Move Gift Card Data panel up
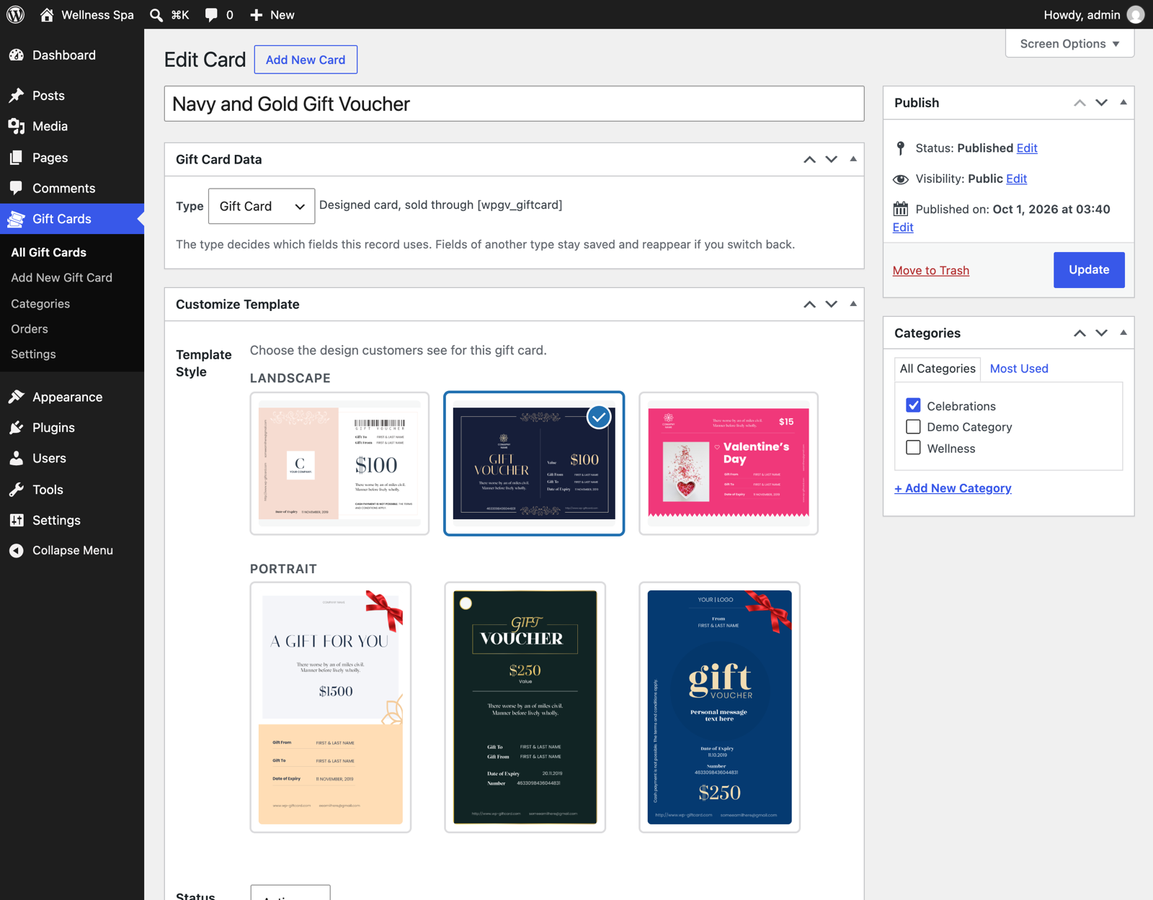The width and height of the screenshot is (1153, 900). click(809, 159)
